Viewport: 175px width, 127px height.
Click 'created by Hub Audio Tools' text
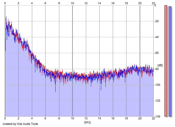pyautogui.click(x=20, y=124)
